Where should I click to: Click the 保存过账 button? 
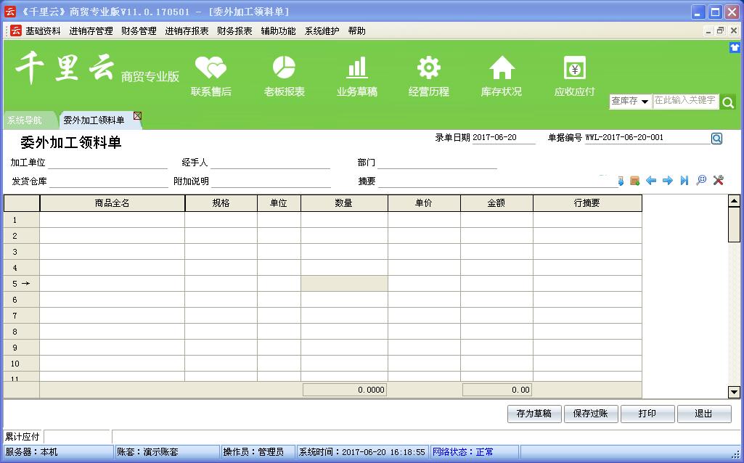click(590, 414)
